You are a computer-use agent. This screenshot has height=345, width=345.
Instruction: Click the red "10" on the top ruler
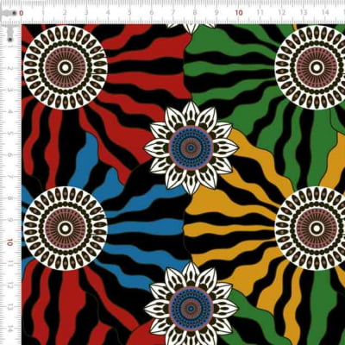pos(239,13)
